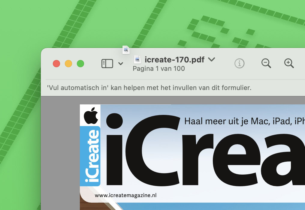This screenshot has width=305, height=210.
Task: Expand the sidebar view options chevron
Action: click(121, 64)
